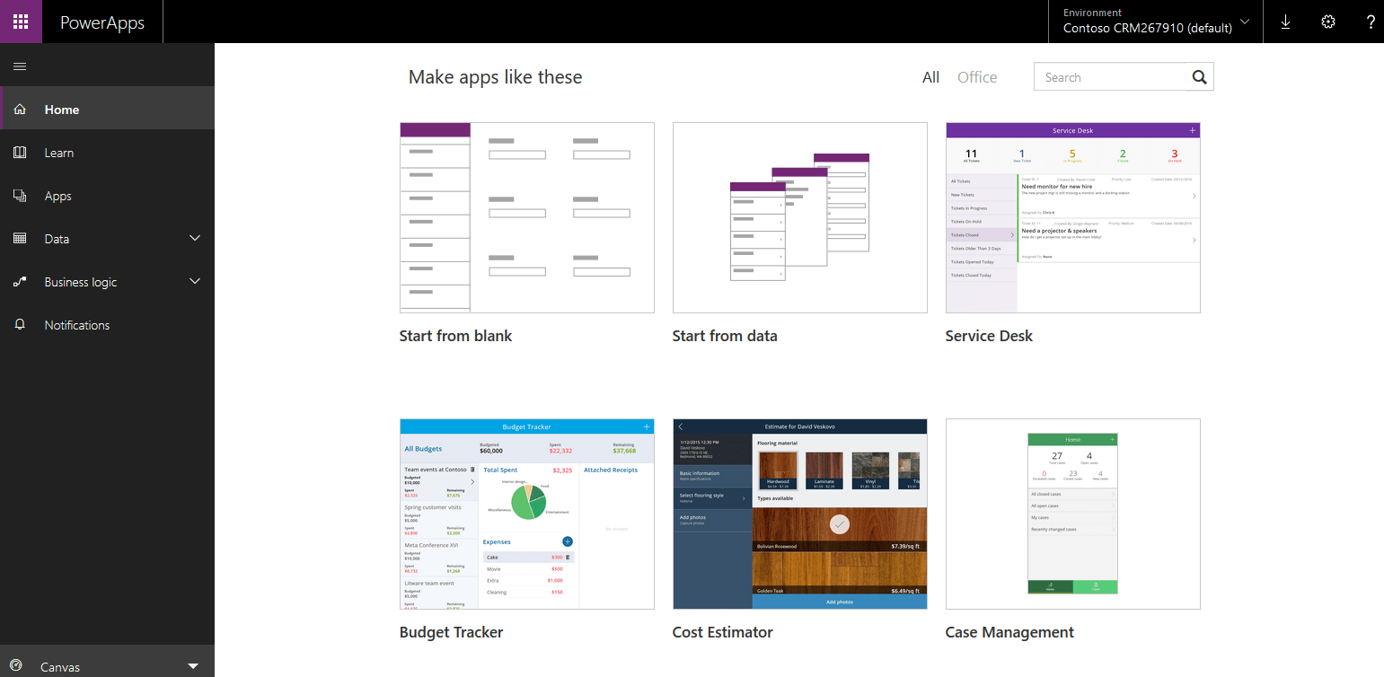Open the Start from blank template
Image resolution: width=1384 pixels, height=677 pixels.
(526, 217)
